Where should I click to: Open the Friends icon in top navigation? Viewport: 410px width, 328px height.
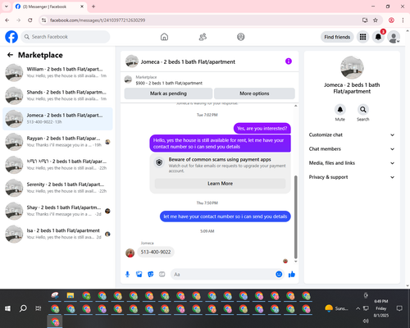pos(203,37)
